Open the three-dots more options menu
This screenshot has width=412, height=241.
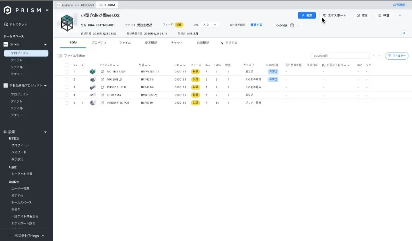click(x=400, y=15)
